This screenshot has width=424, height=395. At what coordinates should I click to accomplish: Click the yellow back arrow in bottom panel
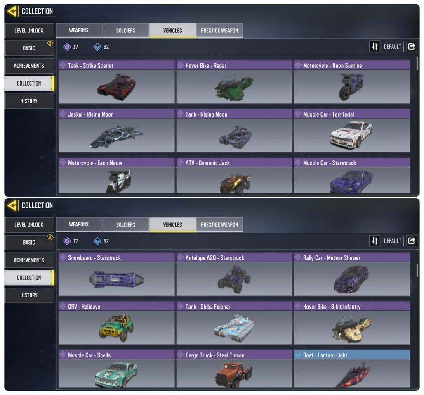pos(12,205)
